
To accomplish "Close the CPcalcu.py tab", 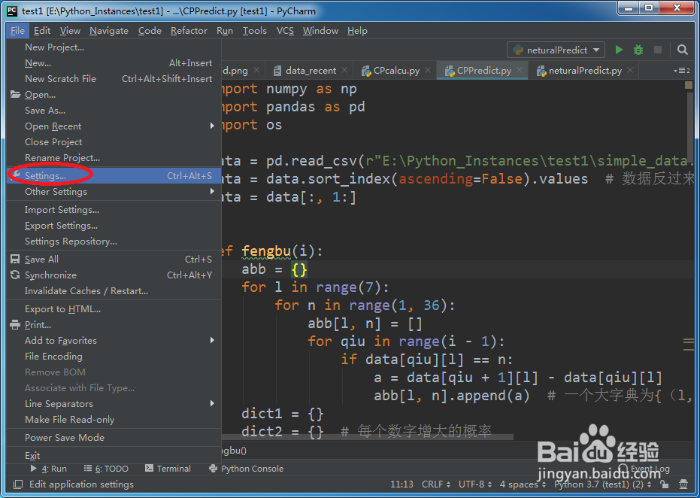I will tap(428, 70).
